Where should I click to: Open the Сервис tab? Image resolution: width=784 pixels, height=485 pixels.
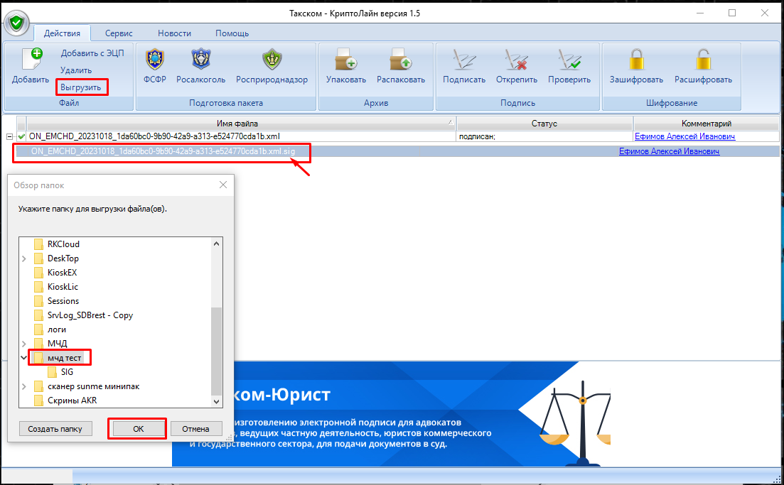(x=119, y=33)
